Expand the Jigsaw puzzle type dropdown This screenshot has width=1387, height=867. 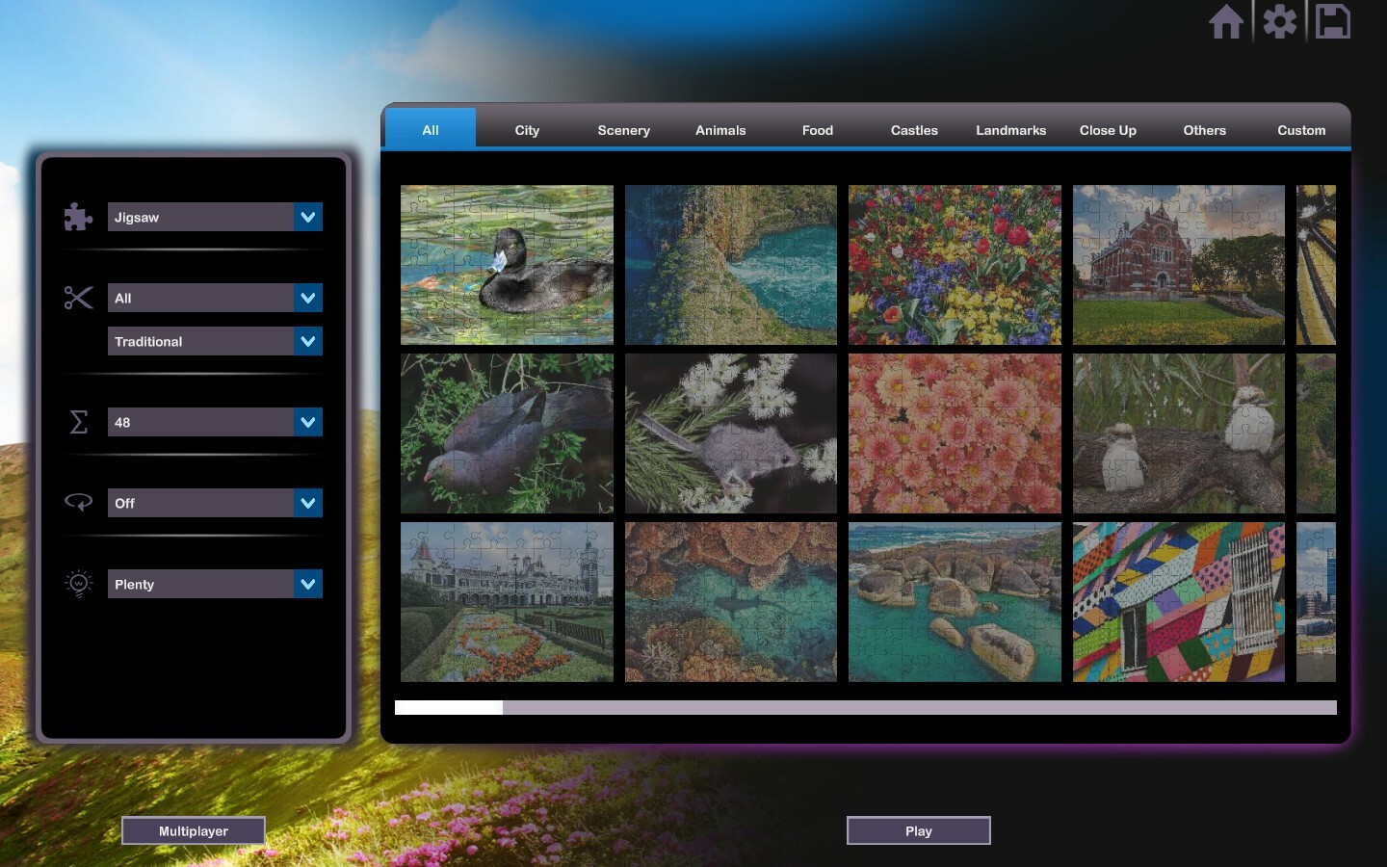pos(307,217)
